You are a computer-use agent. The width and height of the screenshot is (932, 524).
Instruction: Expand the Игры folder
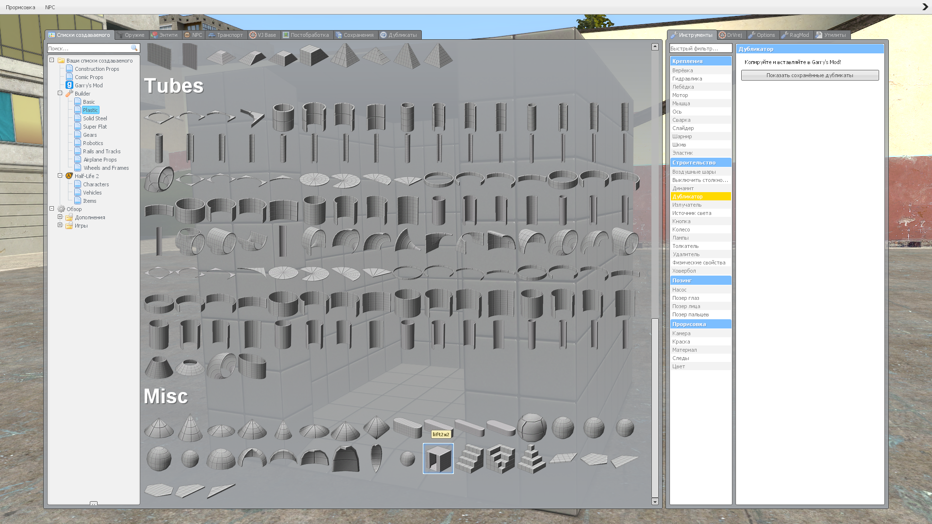(60, 225)
